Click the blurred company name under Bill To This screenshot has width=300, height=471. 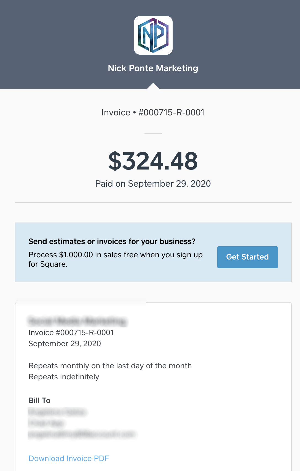46,423
